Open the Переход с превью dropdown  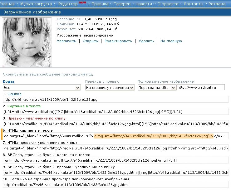[110, 88]
